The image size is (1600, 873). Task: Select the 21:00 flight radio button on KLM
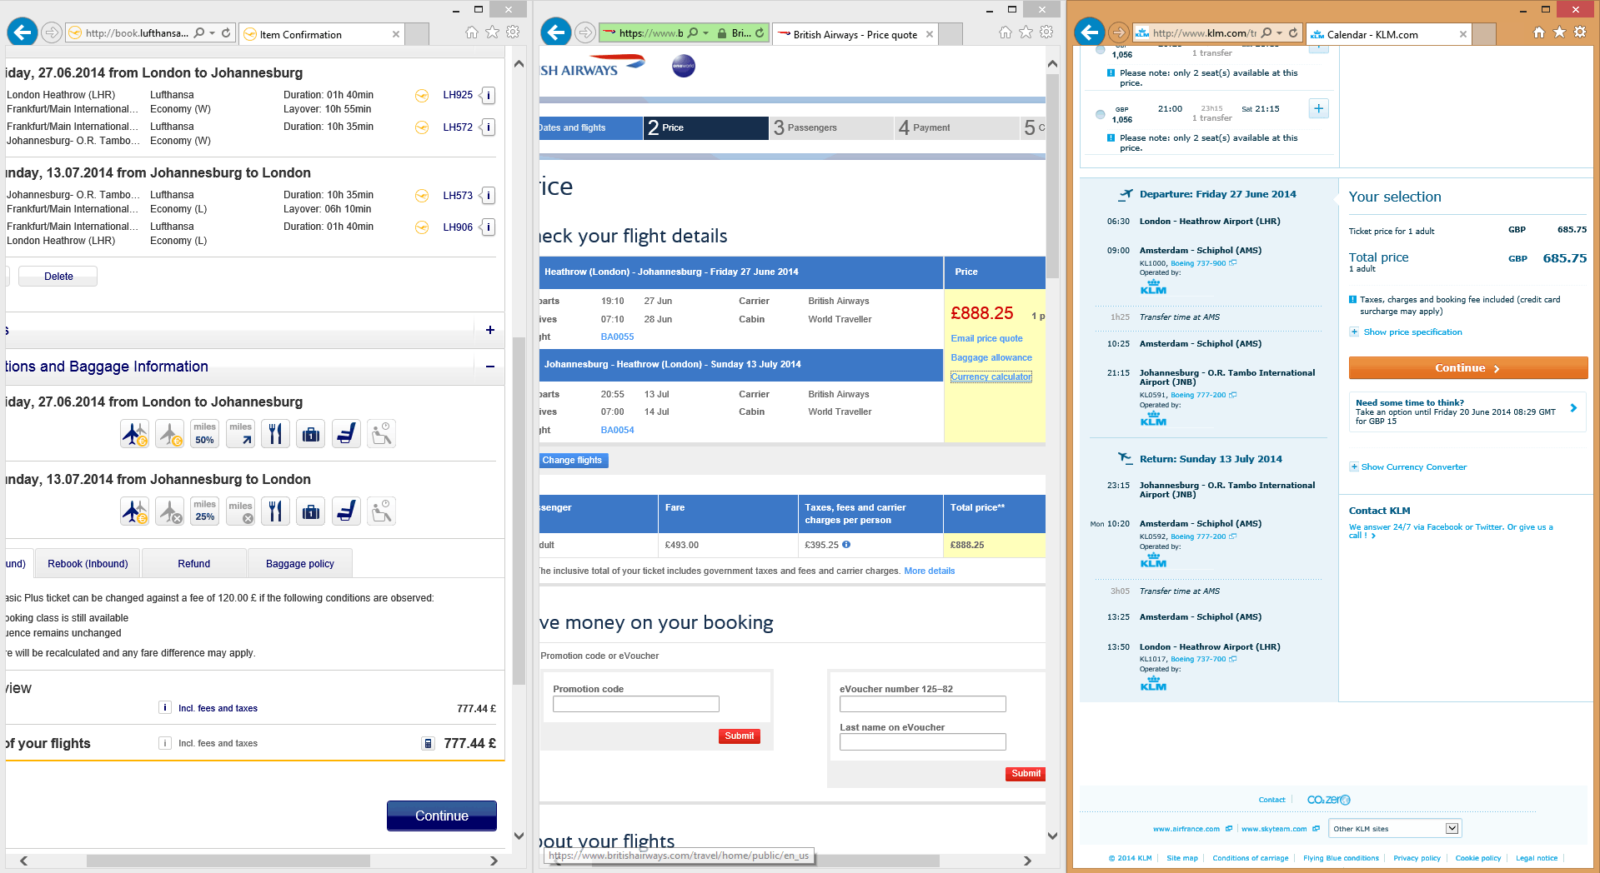1100,114
